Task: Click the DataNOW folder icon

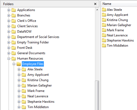Action: click(14, 32)
